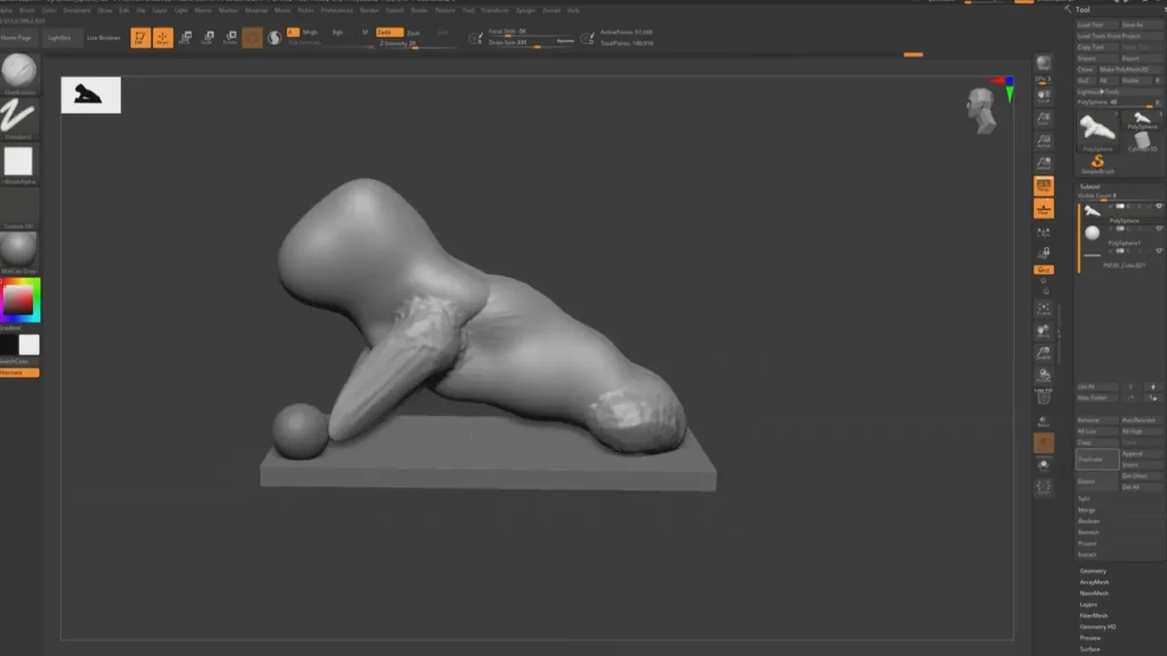This screenshot has height=656, width=1167.
Task: Open the Zplugin menu
Action: click(x=526, y=10)
